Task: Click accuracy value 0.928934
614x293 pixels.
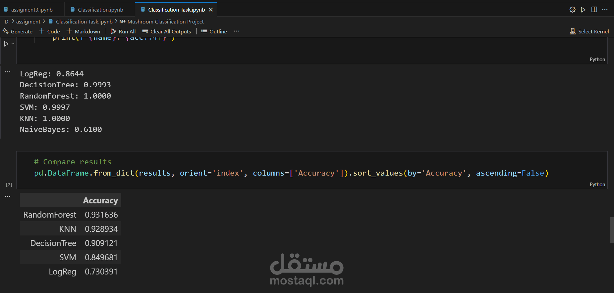Action: click(101, 229)
